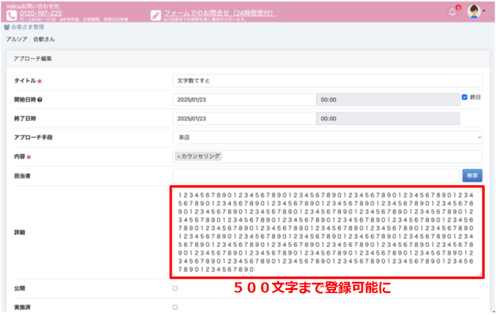Image resolution: width=496 pixels, height=315 pixels.
Task: Open the 内容 tag selection field
Action: (349, 157)
